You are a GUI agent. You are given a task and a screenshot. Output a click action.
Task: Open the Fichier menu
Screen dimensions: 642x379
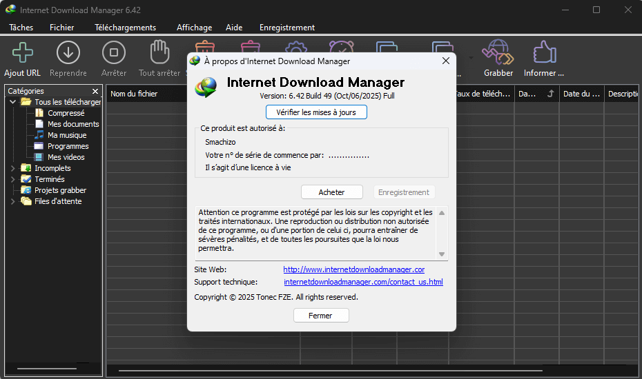[62, 28]
